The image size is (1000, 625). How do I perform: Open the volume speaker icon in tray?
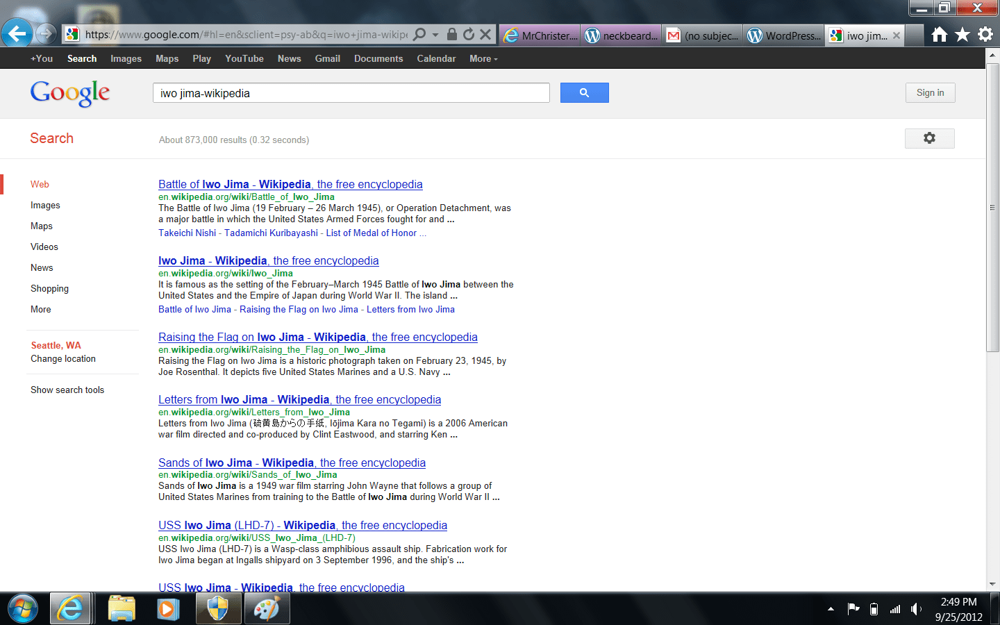point(916,609)
